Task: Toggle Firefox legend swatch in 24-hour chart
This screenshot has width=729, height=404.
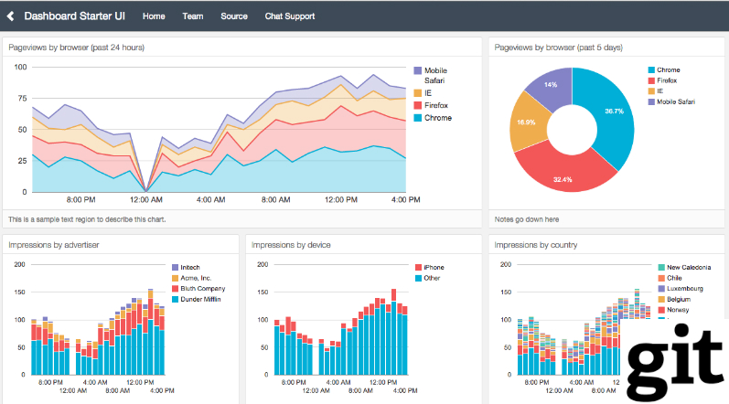Action: [418, 106]
